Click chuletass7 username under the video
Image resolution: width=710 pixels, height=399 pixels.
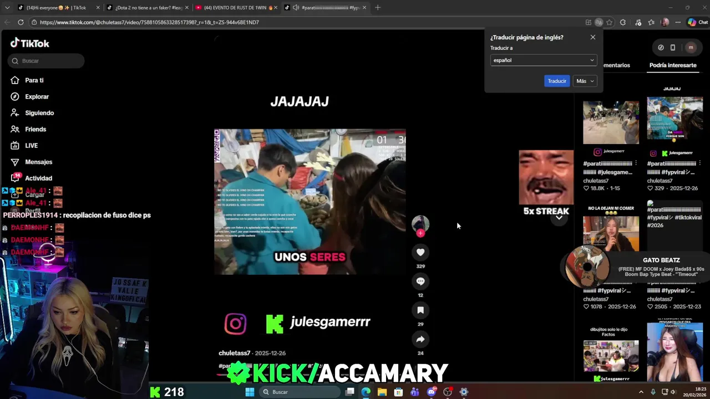click(x=234, y=353)
